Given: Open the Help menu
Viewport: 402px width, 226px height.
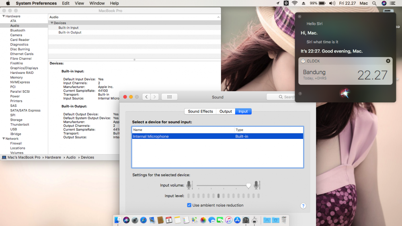Looking at the screenshot, I should pos(114,3).
